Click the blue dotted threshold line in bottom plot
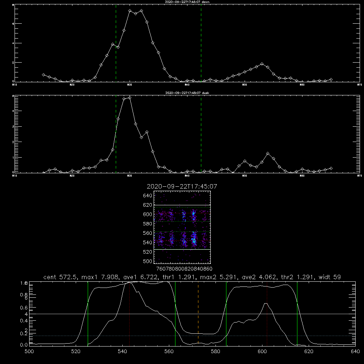 (192, 336)
